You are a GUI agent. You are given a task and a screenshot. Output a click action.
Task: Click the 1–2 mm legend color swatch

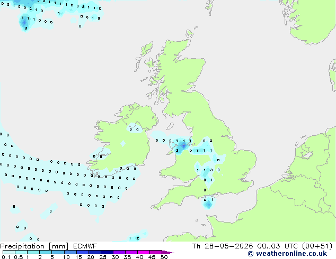click(x=33, y=252)
